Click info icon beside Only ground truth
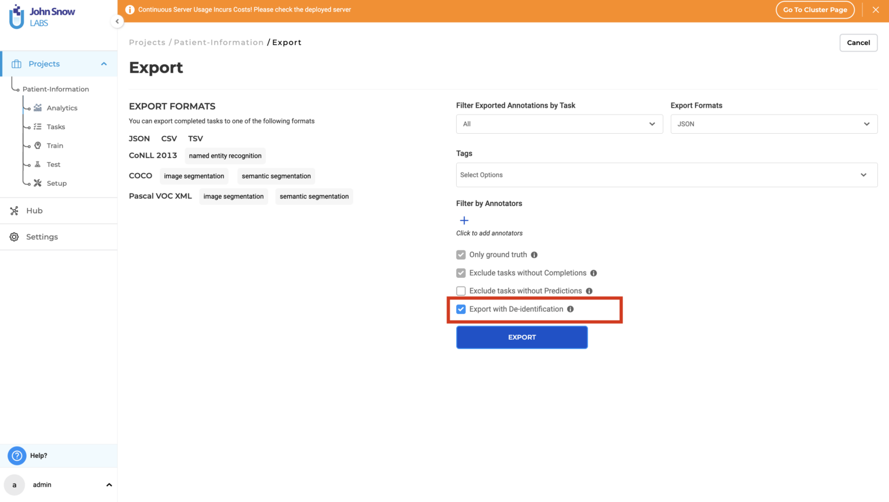889x502 pixels. pyautogui.click(x=534, y=255)
